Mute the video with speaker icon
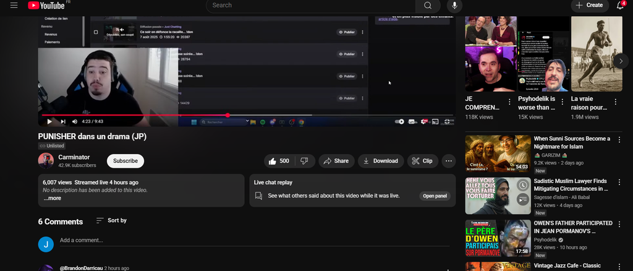633x271 pixels. pyautogui.click(x=75, y=121)
